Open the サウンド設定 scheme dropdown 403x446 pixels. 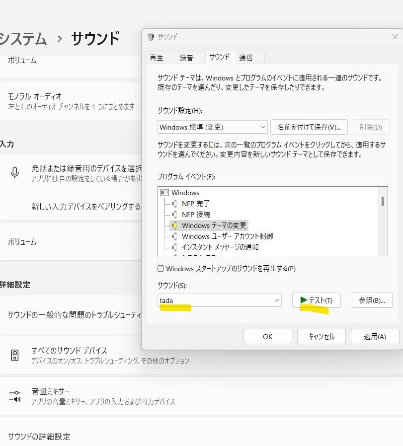(x=212, y=127)
